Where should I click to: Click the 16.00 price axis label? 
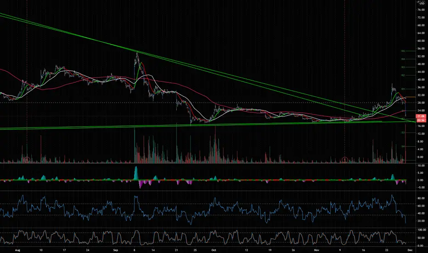(421, 126)
